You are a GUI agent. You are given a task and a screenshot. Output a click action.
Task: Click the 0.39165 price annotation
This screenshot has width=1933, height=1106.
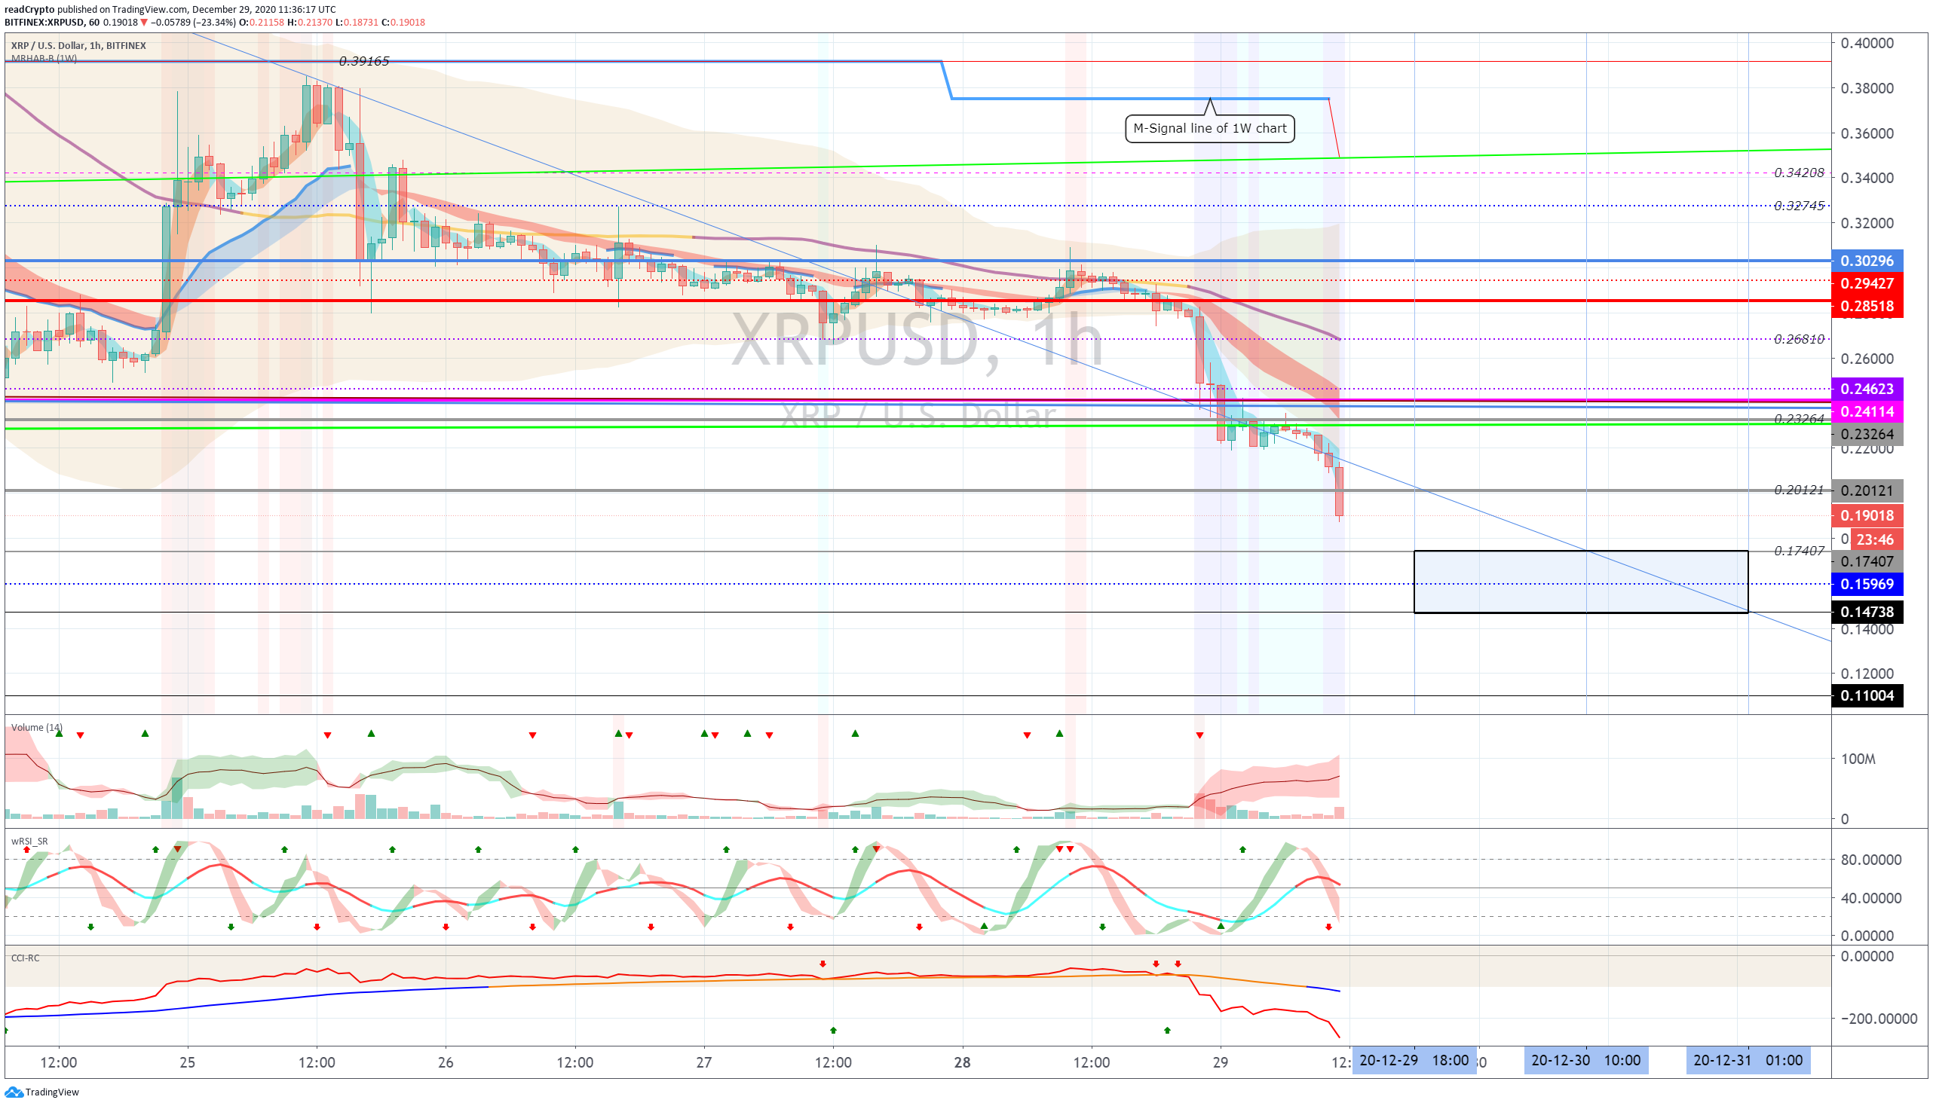pos(364,62)
